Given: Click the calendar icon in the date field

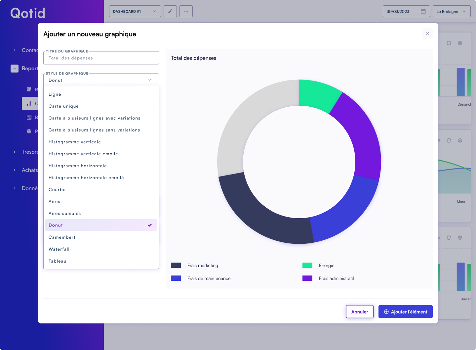Looking at the screenshot, I should tap(423, 11).
